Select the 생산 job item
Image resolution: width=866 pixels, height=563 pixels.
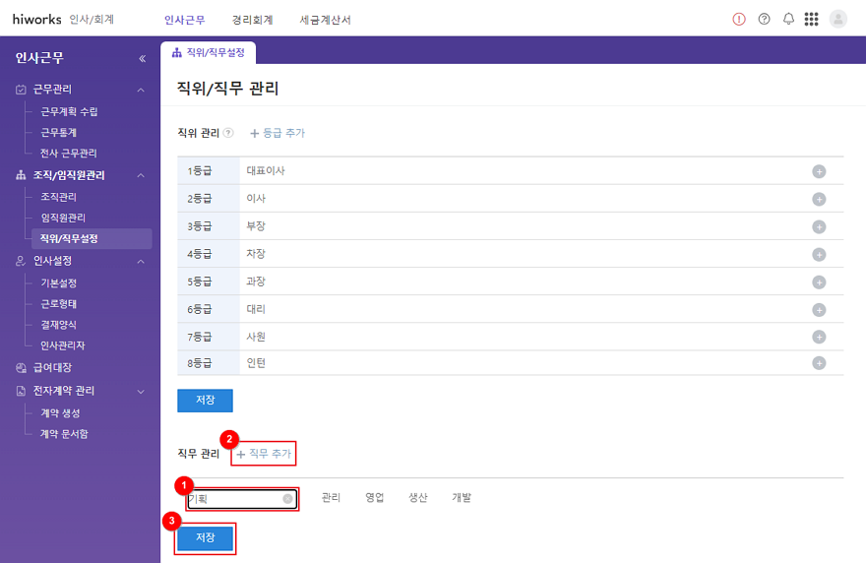[418, 498]
